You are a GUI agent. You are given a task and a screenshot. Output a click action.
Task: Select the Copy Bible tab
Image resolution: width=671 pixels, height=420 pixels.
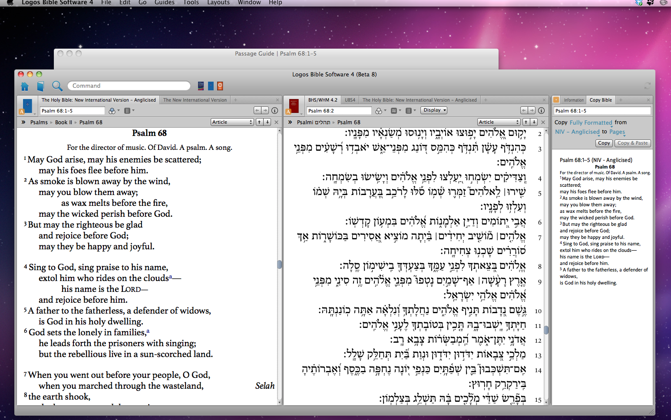[601, 100]
